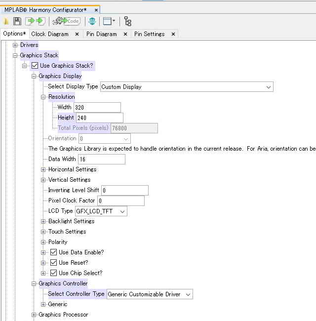
Task: Switch to the Pin Diagram tab
Action: [101, 34]
